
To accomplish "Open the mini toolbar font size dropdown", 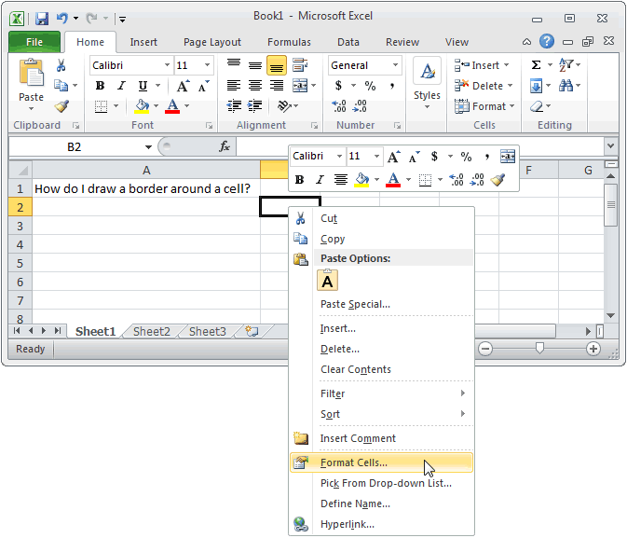I will click(376, 156).
